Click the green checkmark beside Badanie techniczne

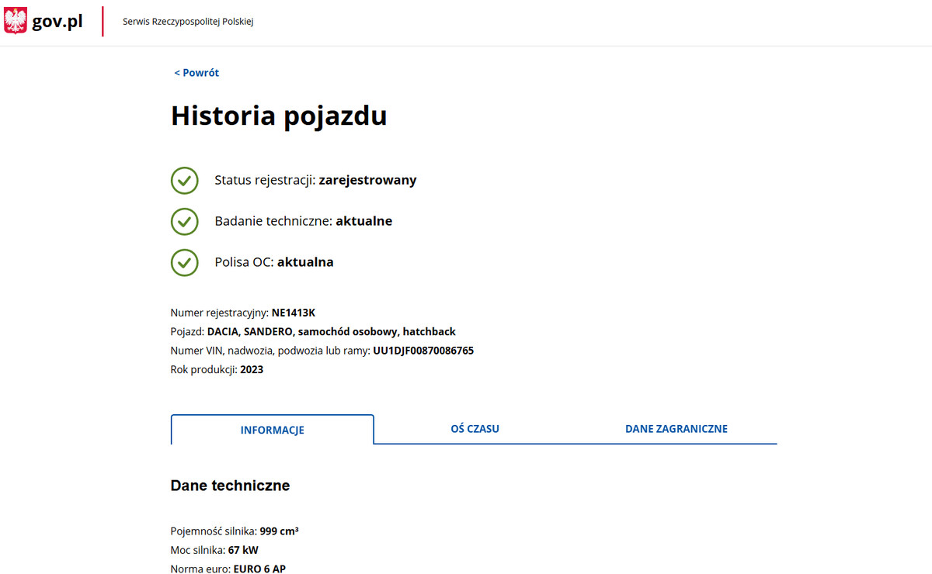pos(184,221)
